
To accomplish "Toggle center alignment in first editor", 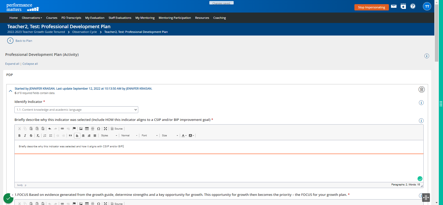I will coord(83,136).
